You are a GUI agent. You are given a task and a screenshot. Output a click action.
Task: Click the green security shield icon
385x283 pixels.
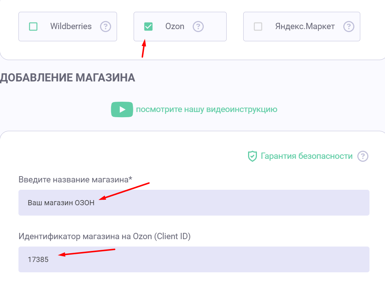coord(252,156)
